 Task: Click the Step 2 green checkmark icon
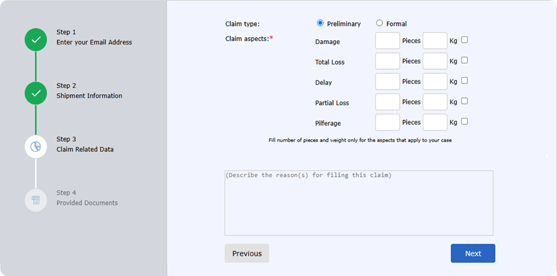(x=35, y=93)
